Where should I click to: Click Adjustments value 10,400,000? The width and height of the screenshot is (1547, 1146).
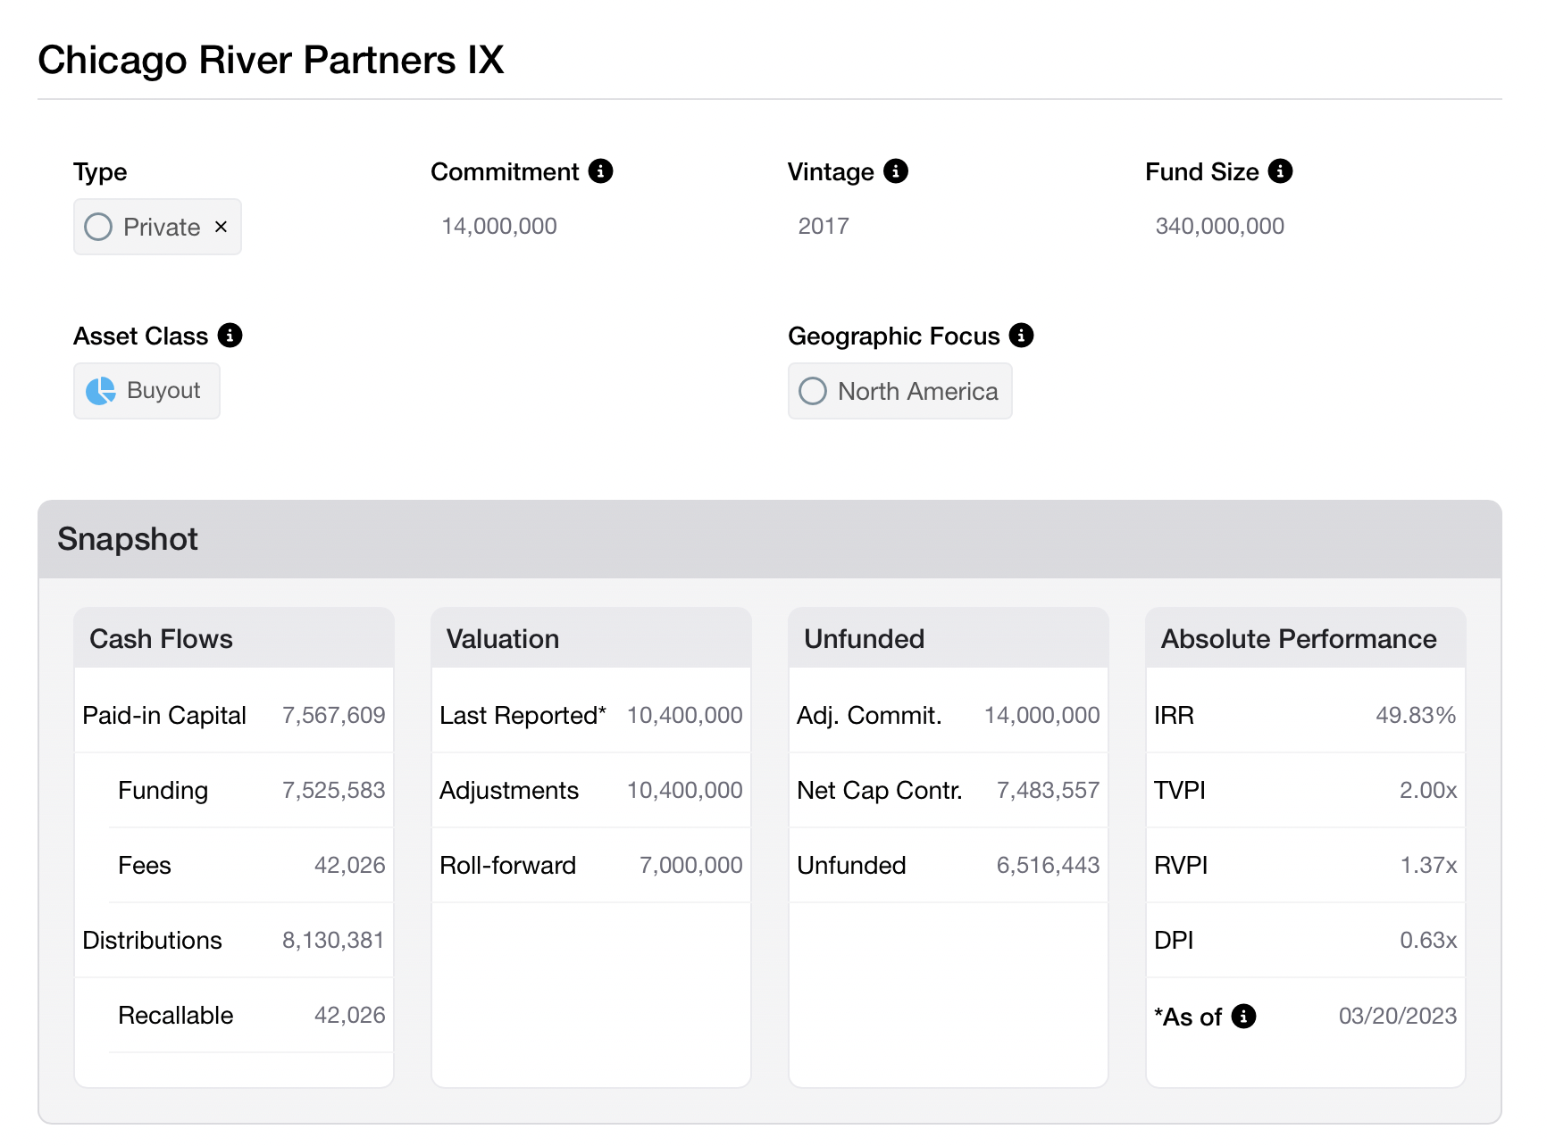[685, 790]
